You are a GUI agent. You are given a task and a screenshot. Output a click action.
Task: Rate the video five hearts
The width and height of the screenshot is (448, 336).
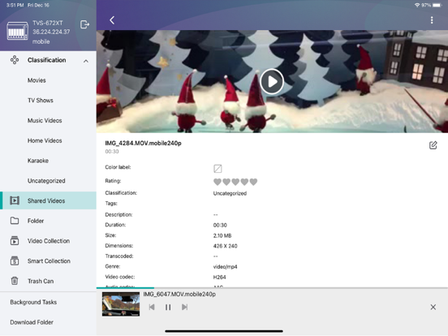[x=253, y=182]
